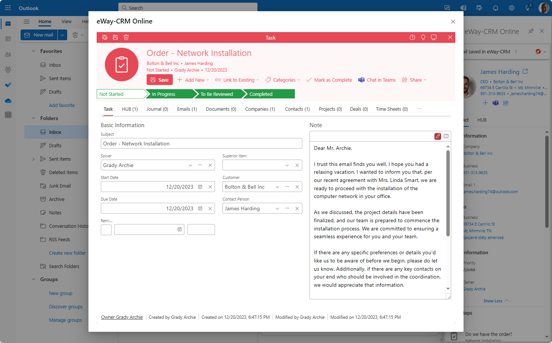
Task: Click Mark as Complete
Action: (x=329, y=80)
